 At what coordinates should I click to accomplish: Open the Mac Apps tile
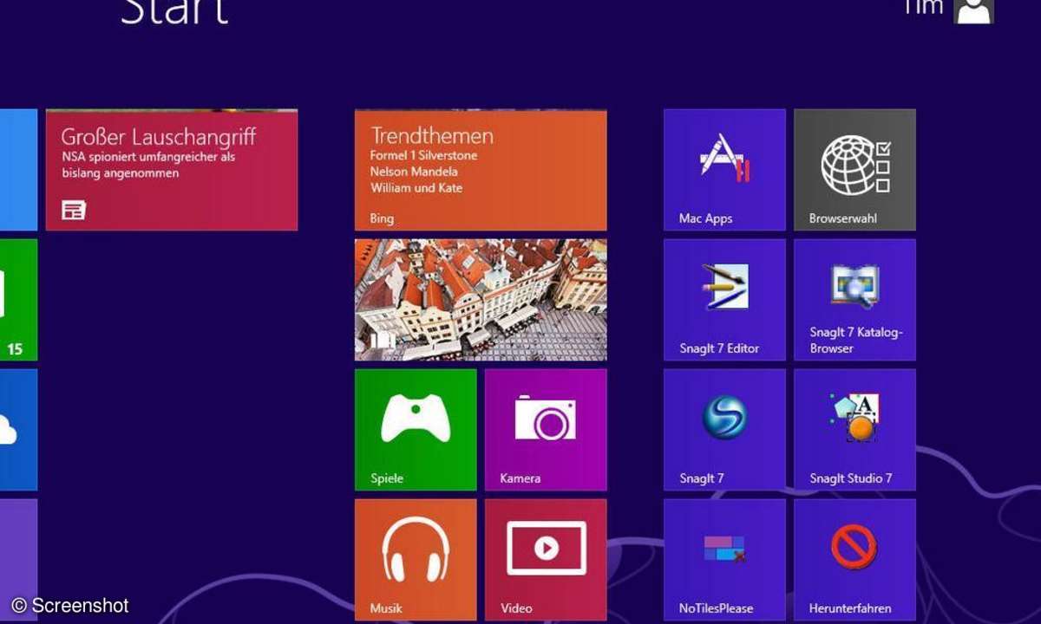pyautogui.click(x=724, y=170)
